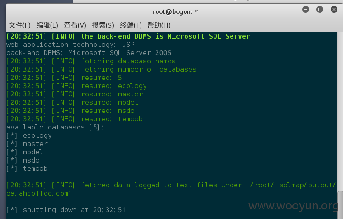Click the 'back-end DBMS: Microsoft SQL Server 2005' line
Viewport: 343px width, 219px height.
point(89,53)
